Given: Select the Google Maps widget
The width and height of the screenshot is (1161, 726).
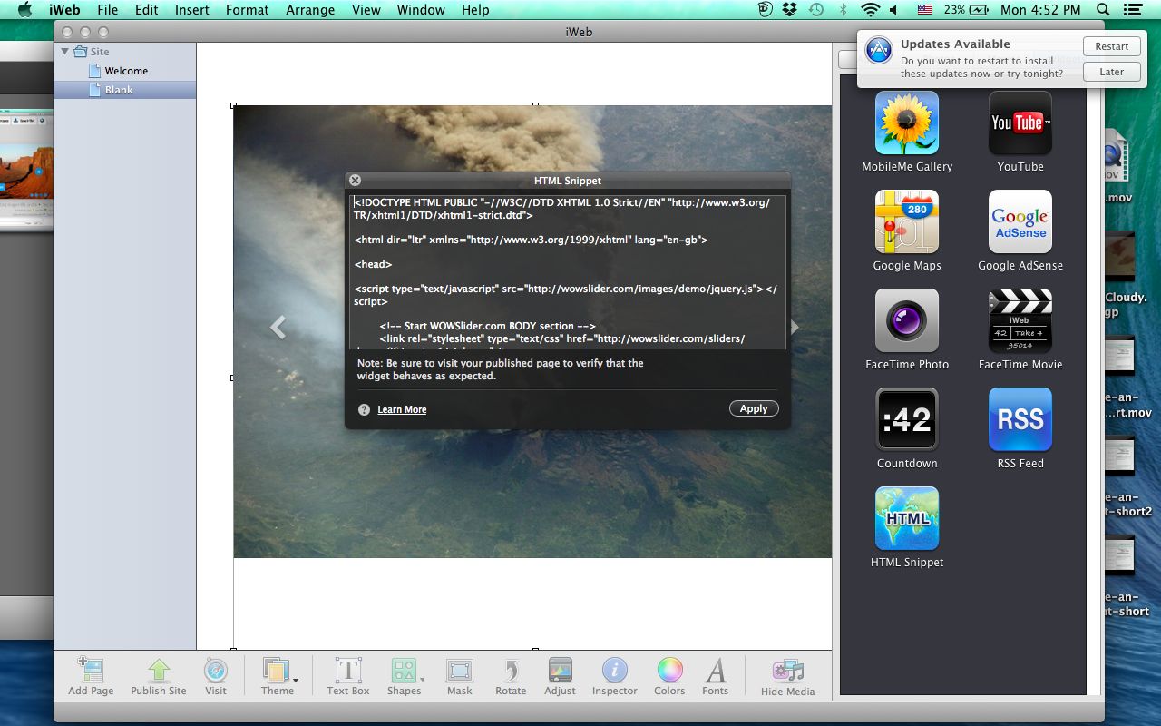Looking at the screenshot, I should pyautogui.click(x=907, y=221).
